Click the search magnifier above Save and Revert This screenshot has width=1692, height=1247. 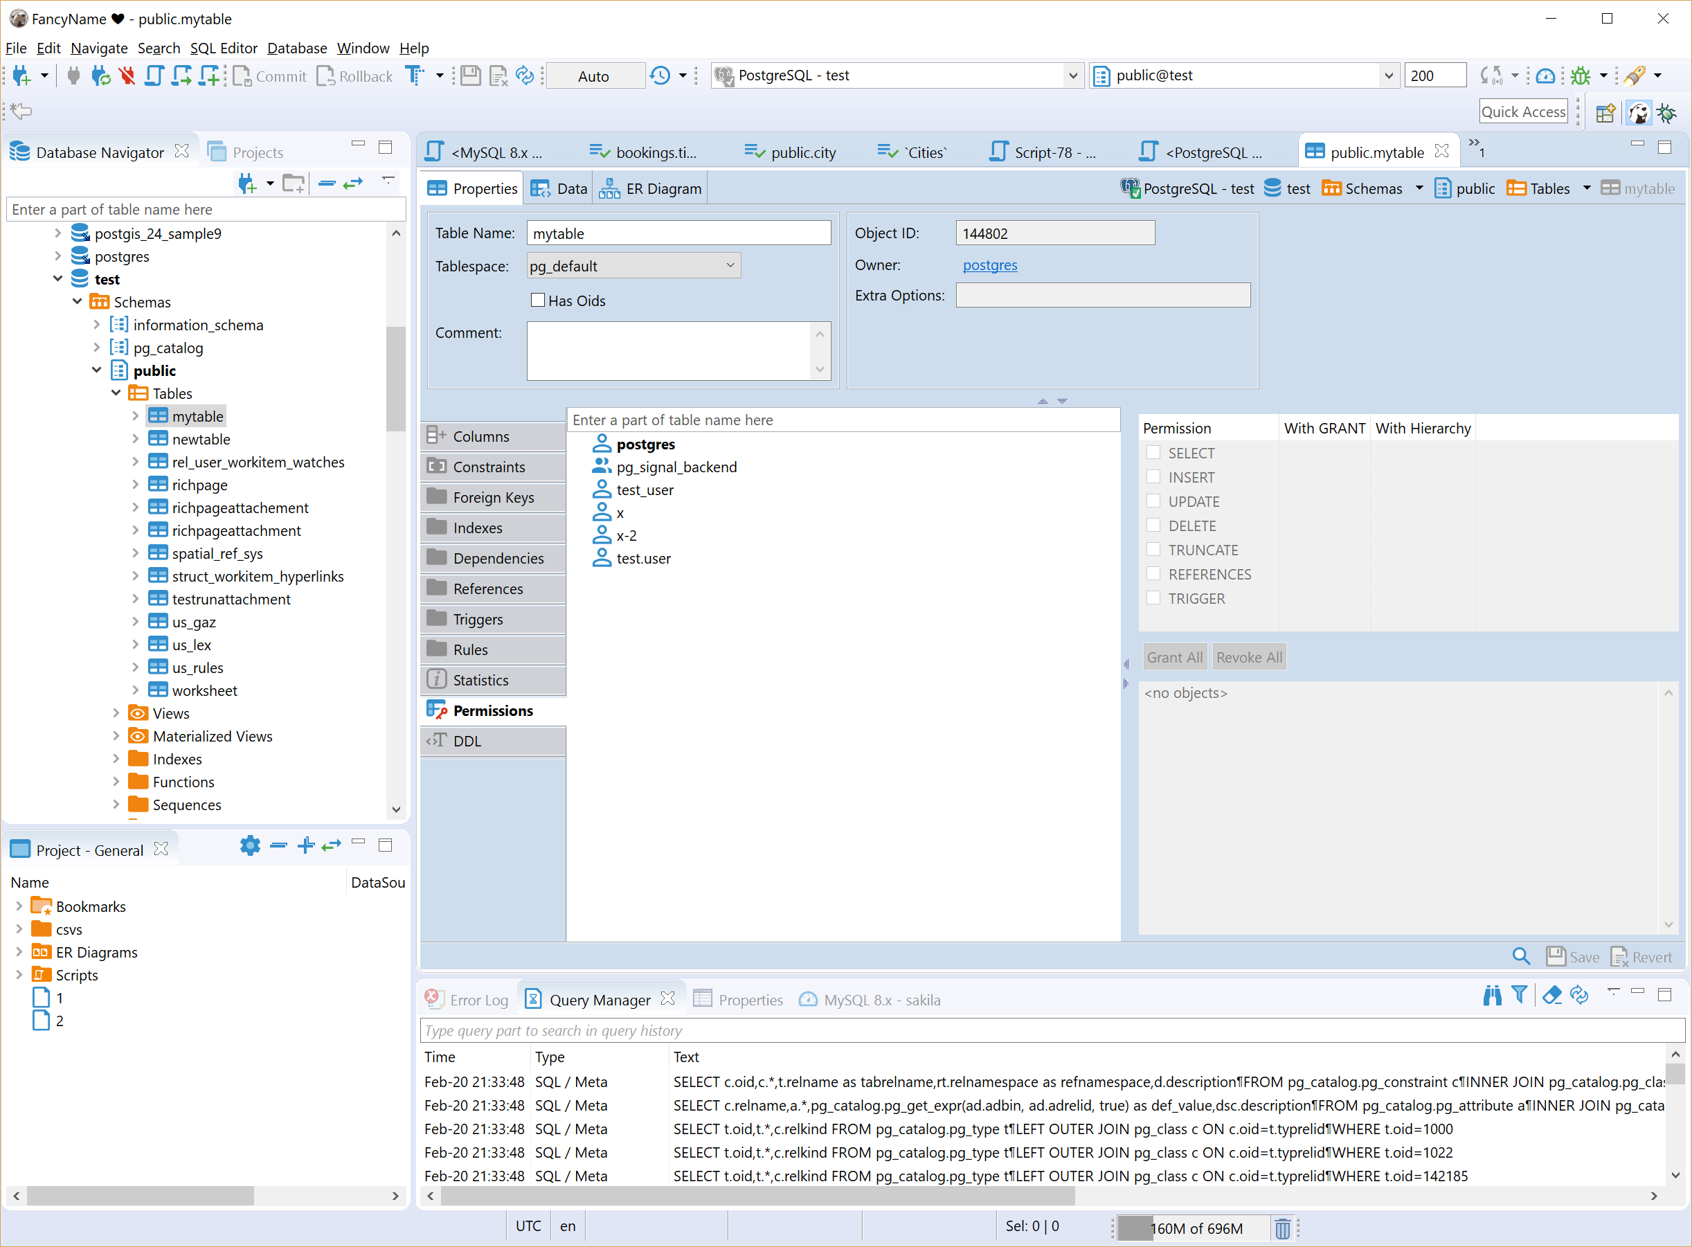(1522, 956)
